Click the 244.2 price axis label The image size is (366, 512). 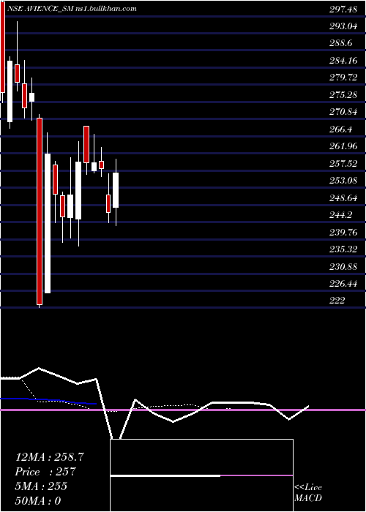pos(340,215)
